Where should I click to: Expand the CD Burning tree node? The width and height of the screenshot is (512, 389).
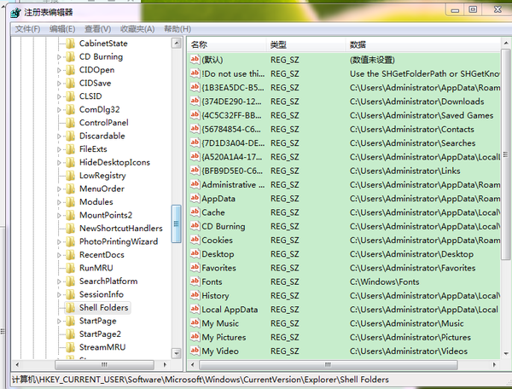59,57
